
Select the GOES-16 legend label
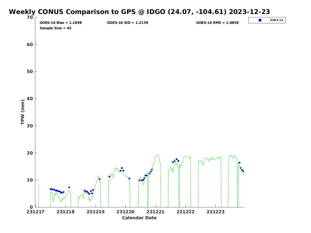coord(277,20)
